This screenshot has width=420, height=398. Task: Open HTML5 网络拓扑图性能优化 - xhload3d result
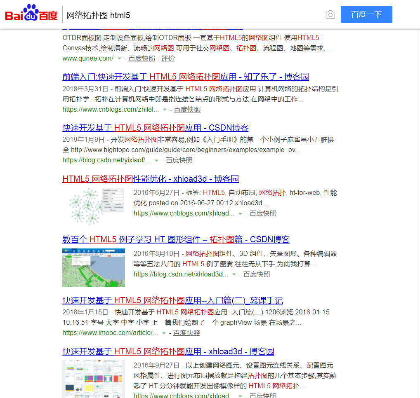click(x=151, y=179)
